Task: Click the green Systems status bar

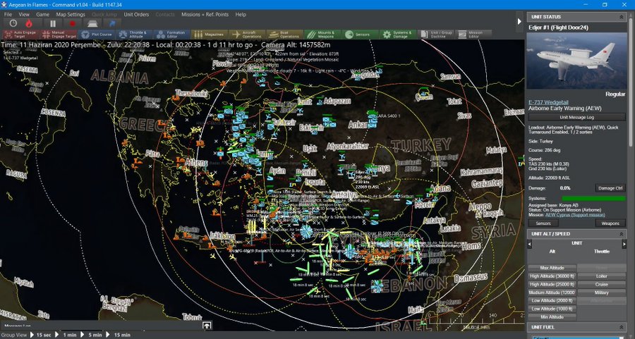Action: [593, 198]
